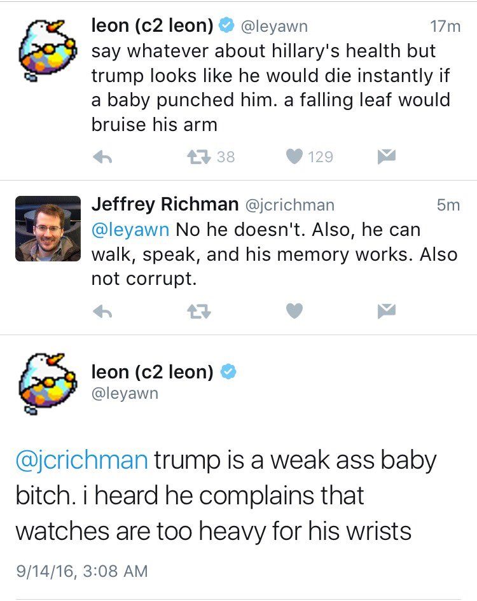Open the @leyawn mention in Jeffrey's reply
Screen dimensions: 477x601
130,229
